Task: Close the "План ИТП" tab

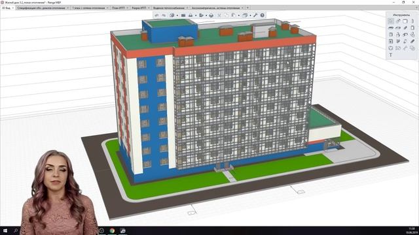Action: click(128, 8)
